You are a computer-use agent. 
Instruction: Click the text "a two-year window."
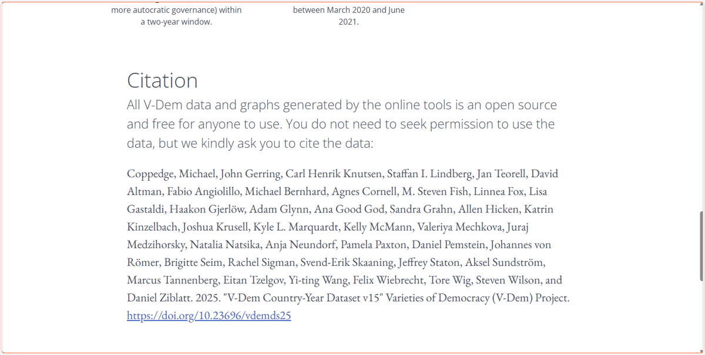pos(176,22)
